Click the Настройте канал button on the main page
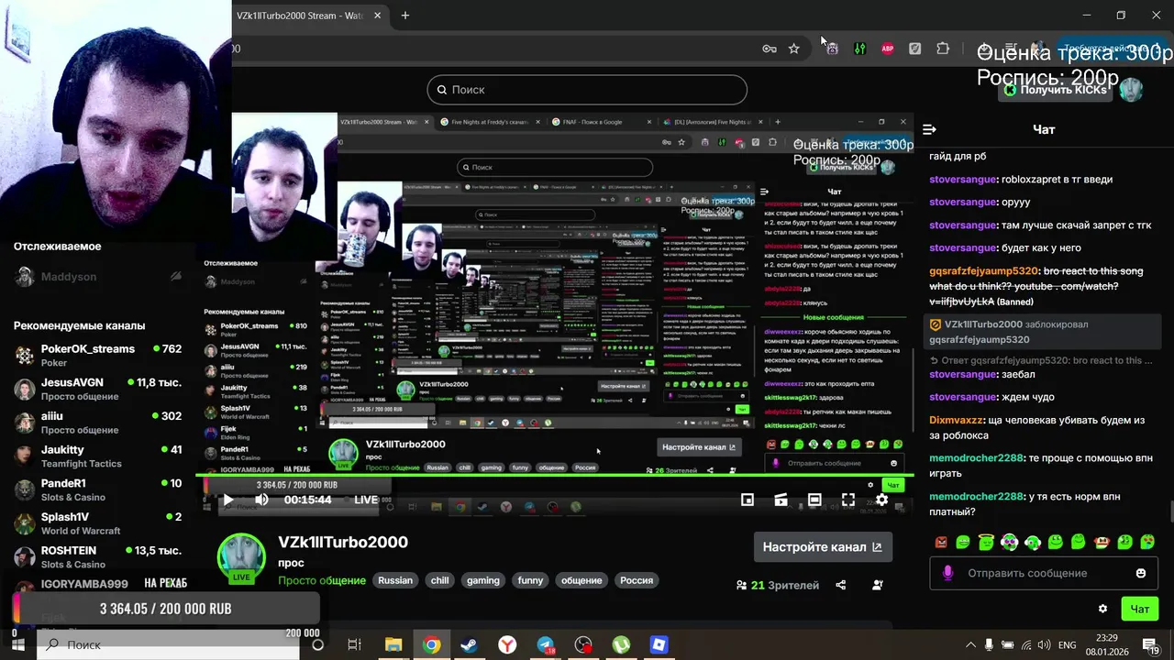The image size is (1174, 660). click(823, 547)
